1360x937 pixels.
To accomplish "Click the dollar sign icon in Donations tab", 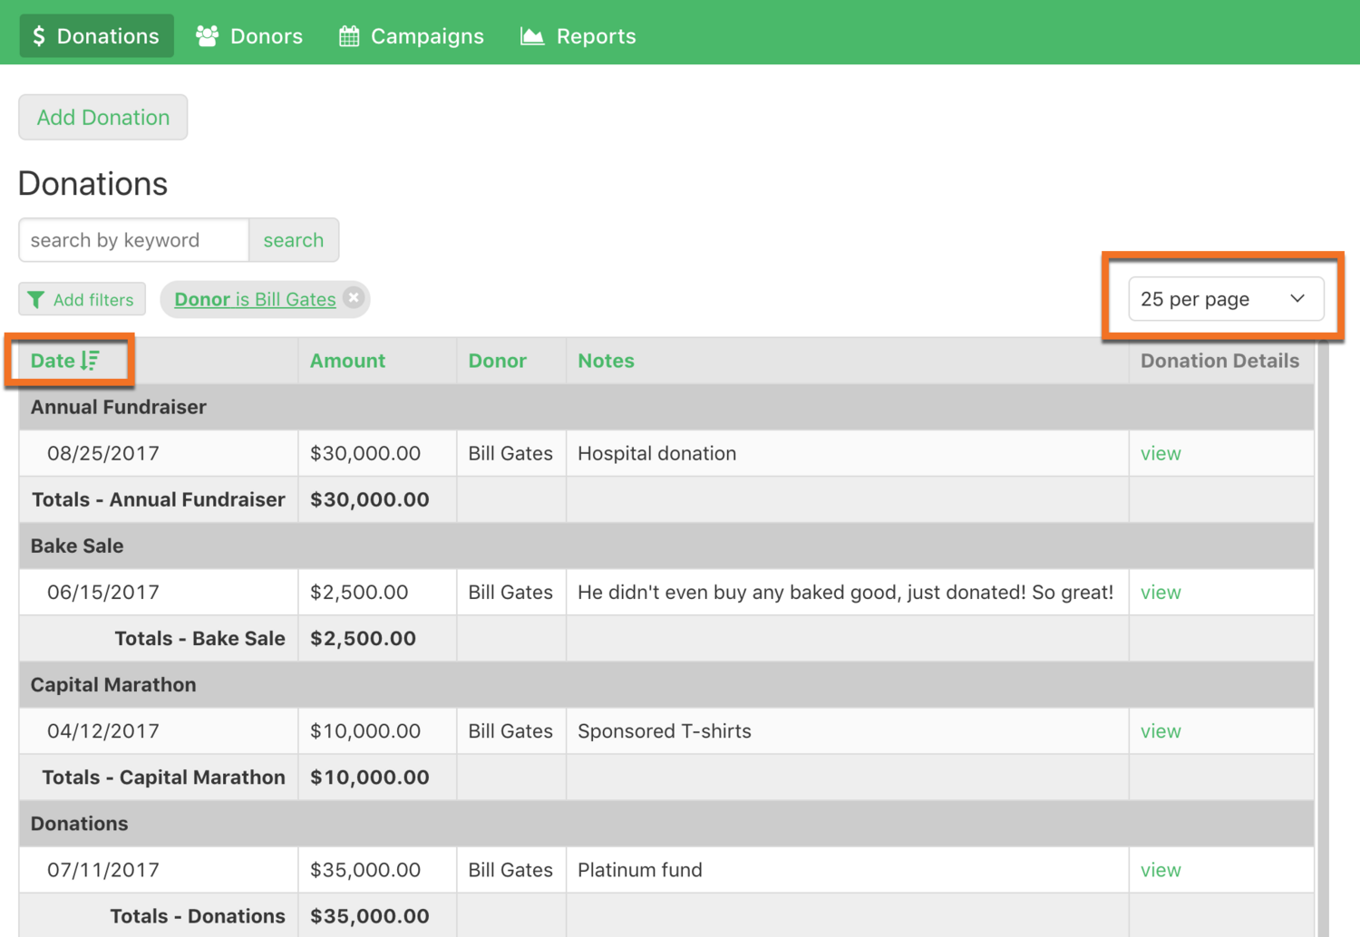I will 38,36.
